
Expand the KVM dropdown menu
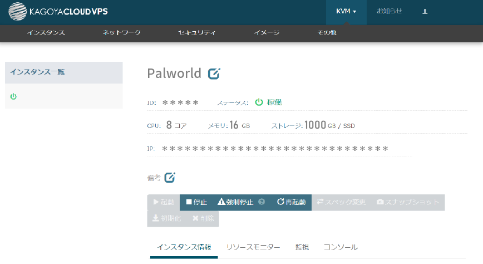tap(346, 11)
